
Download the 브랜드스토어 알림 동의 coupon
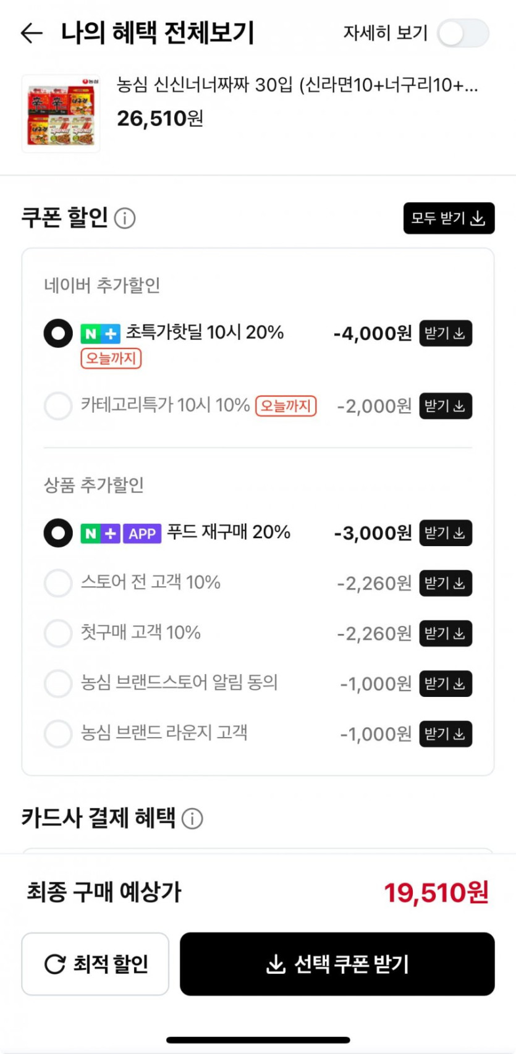pyautogui.click(x=446, y=684)
